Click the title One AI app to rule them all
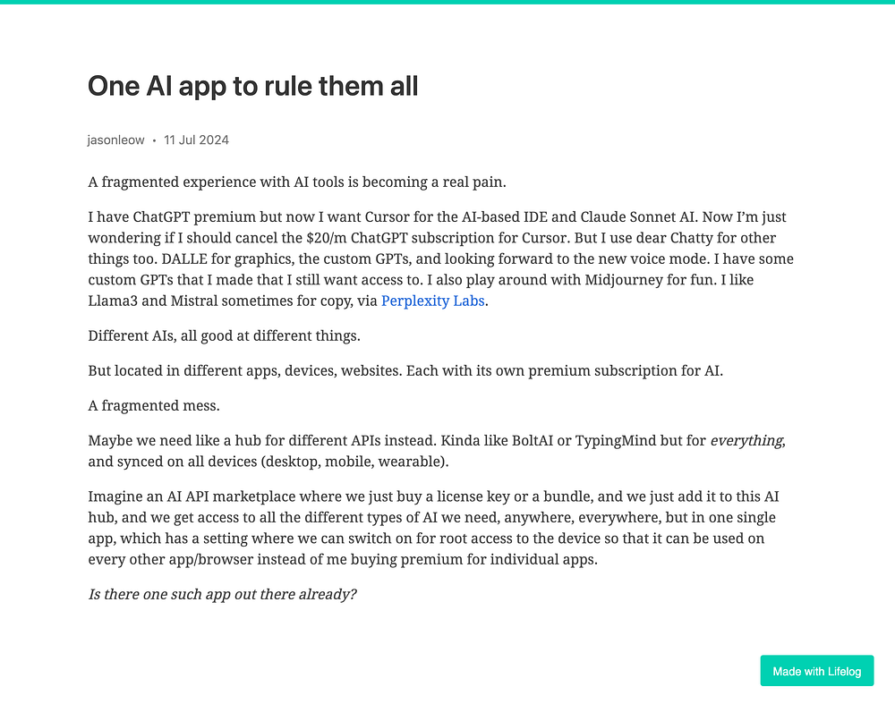895x704 pixels. pyautogui.click(x=253, y=86)
